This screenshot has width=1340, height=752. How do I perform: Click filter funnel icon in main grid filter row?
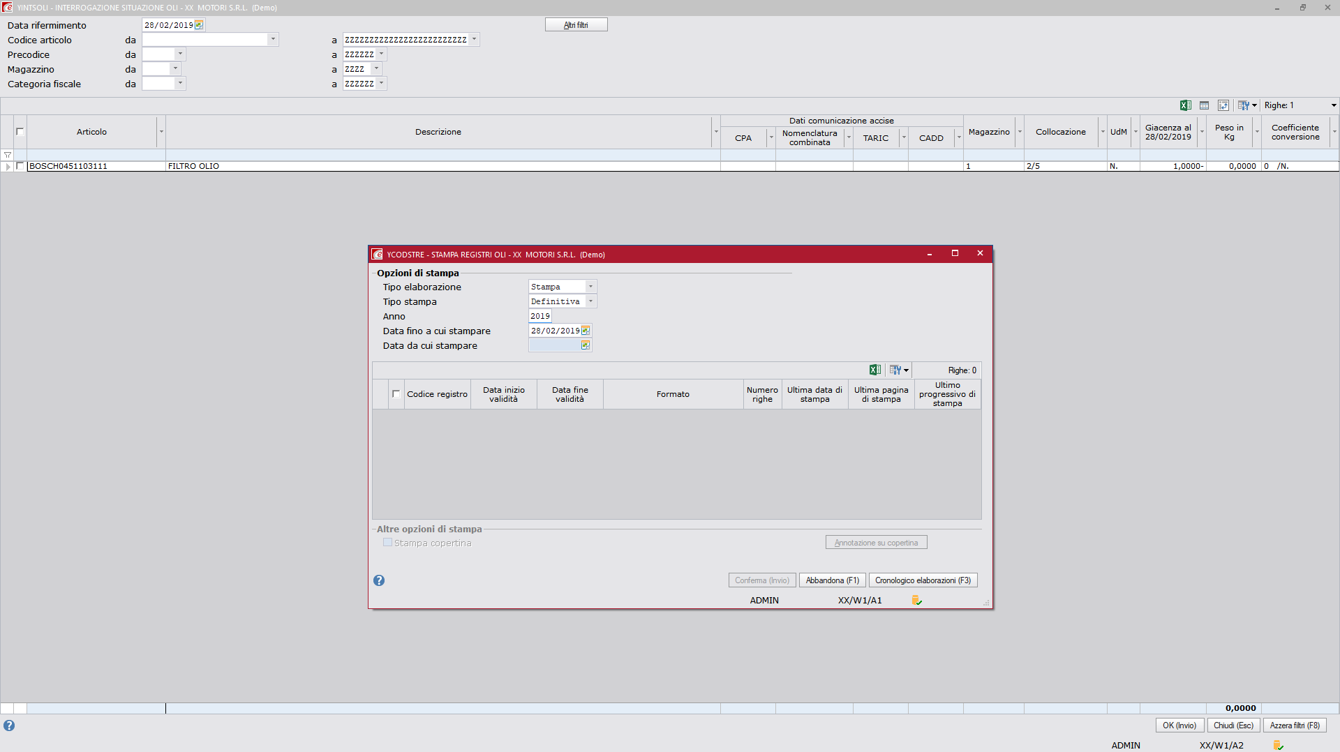pyautogui.click(x=8, y=155)
